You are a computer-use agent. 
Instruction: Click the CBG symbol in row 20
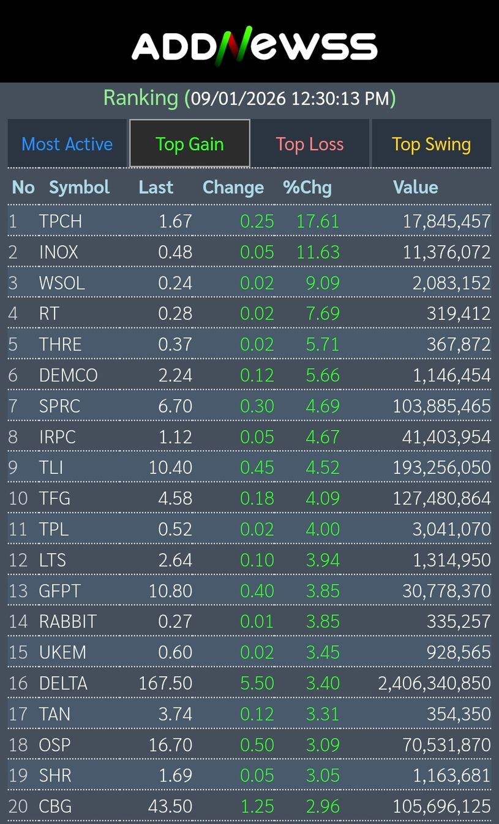point(55,806)
